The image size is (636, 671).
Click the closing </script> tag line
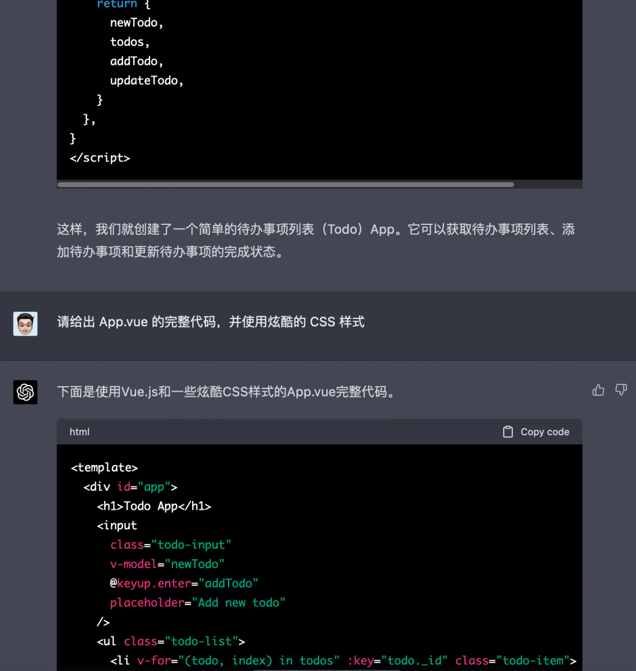coord(100,158)
